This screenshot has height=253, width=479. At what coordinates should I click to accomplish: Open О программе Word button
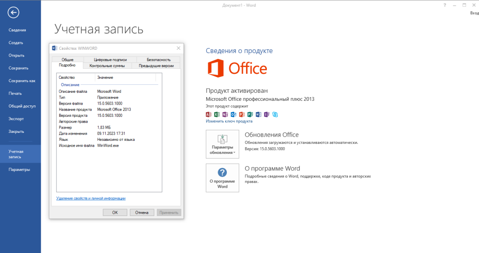pyautogui.click(x=222, y=178)
